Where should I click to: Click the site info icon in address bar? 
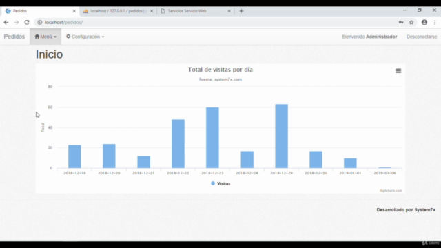tap(40, 23)
